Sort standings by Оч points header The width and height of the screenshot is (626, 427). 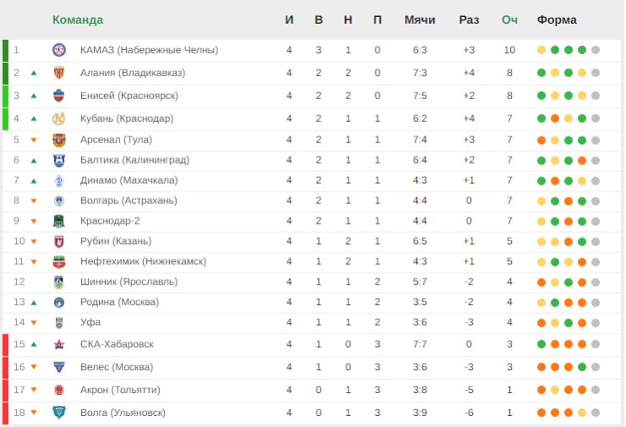click(509, 19)
